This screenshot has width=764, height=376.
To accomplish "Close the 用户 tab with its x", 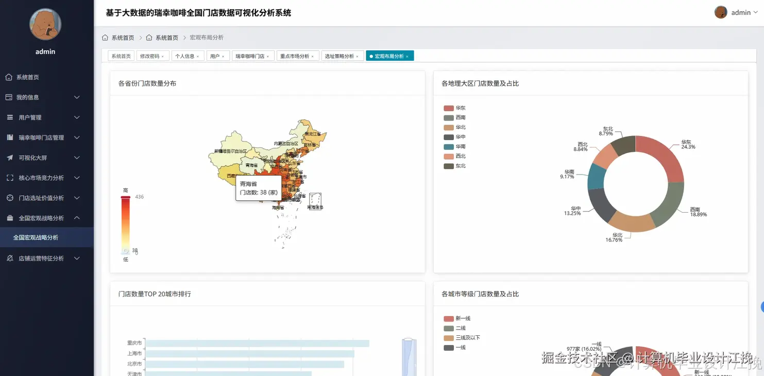I will [x=223, y=56].
